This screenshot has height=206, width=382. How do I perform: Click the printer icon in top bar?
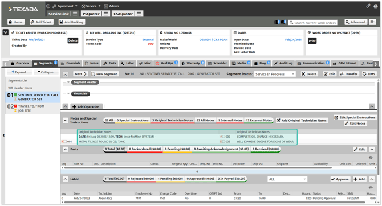pyautogui.click(x=375, y=6)
